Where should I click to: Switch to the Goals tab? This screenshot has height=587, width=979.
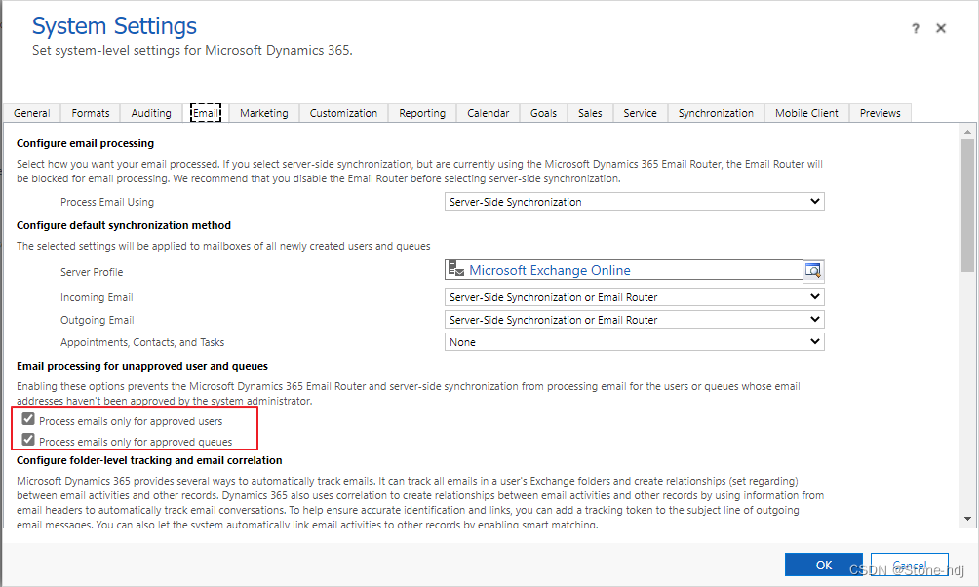click(x=544, y=113)
